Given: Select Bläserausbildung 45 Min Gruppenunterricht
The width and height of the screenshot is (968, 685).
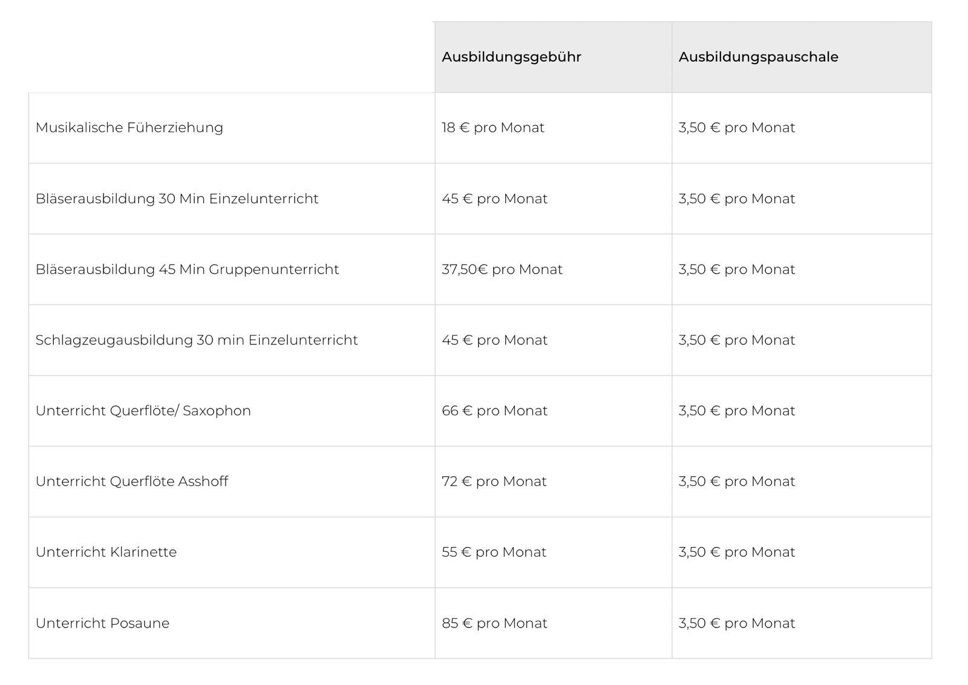Looking at the screenshot, I should pos(187,269).
